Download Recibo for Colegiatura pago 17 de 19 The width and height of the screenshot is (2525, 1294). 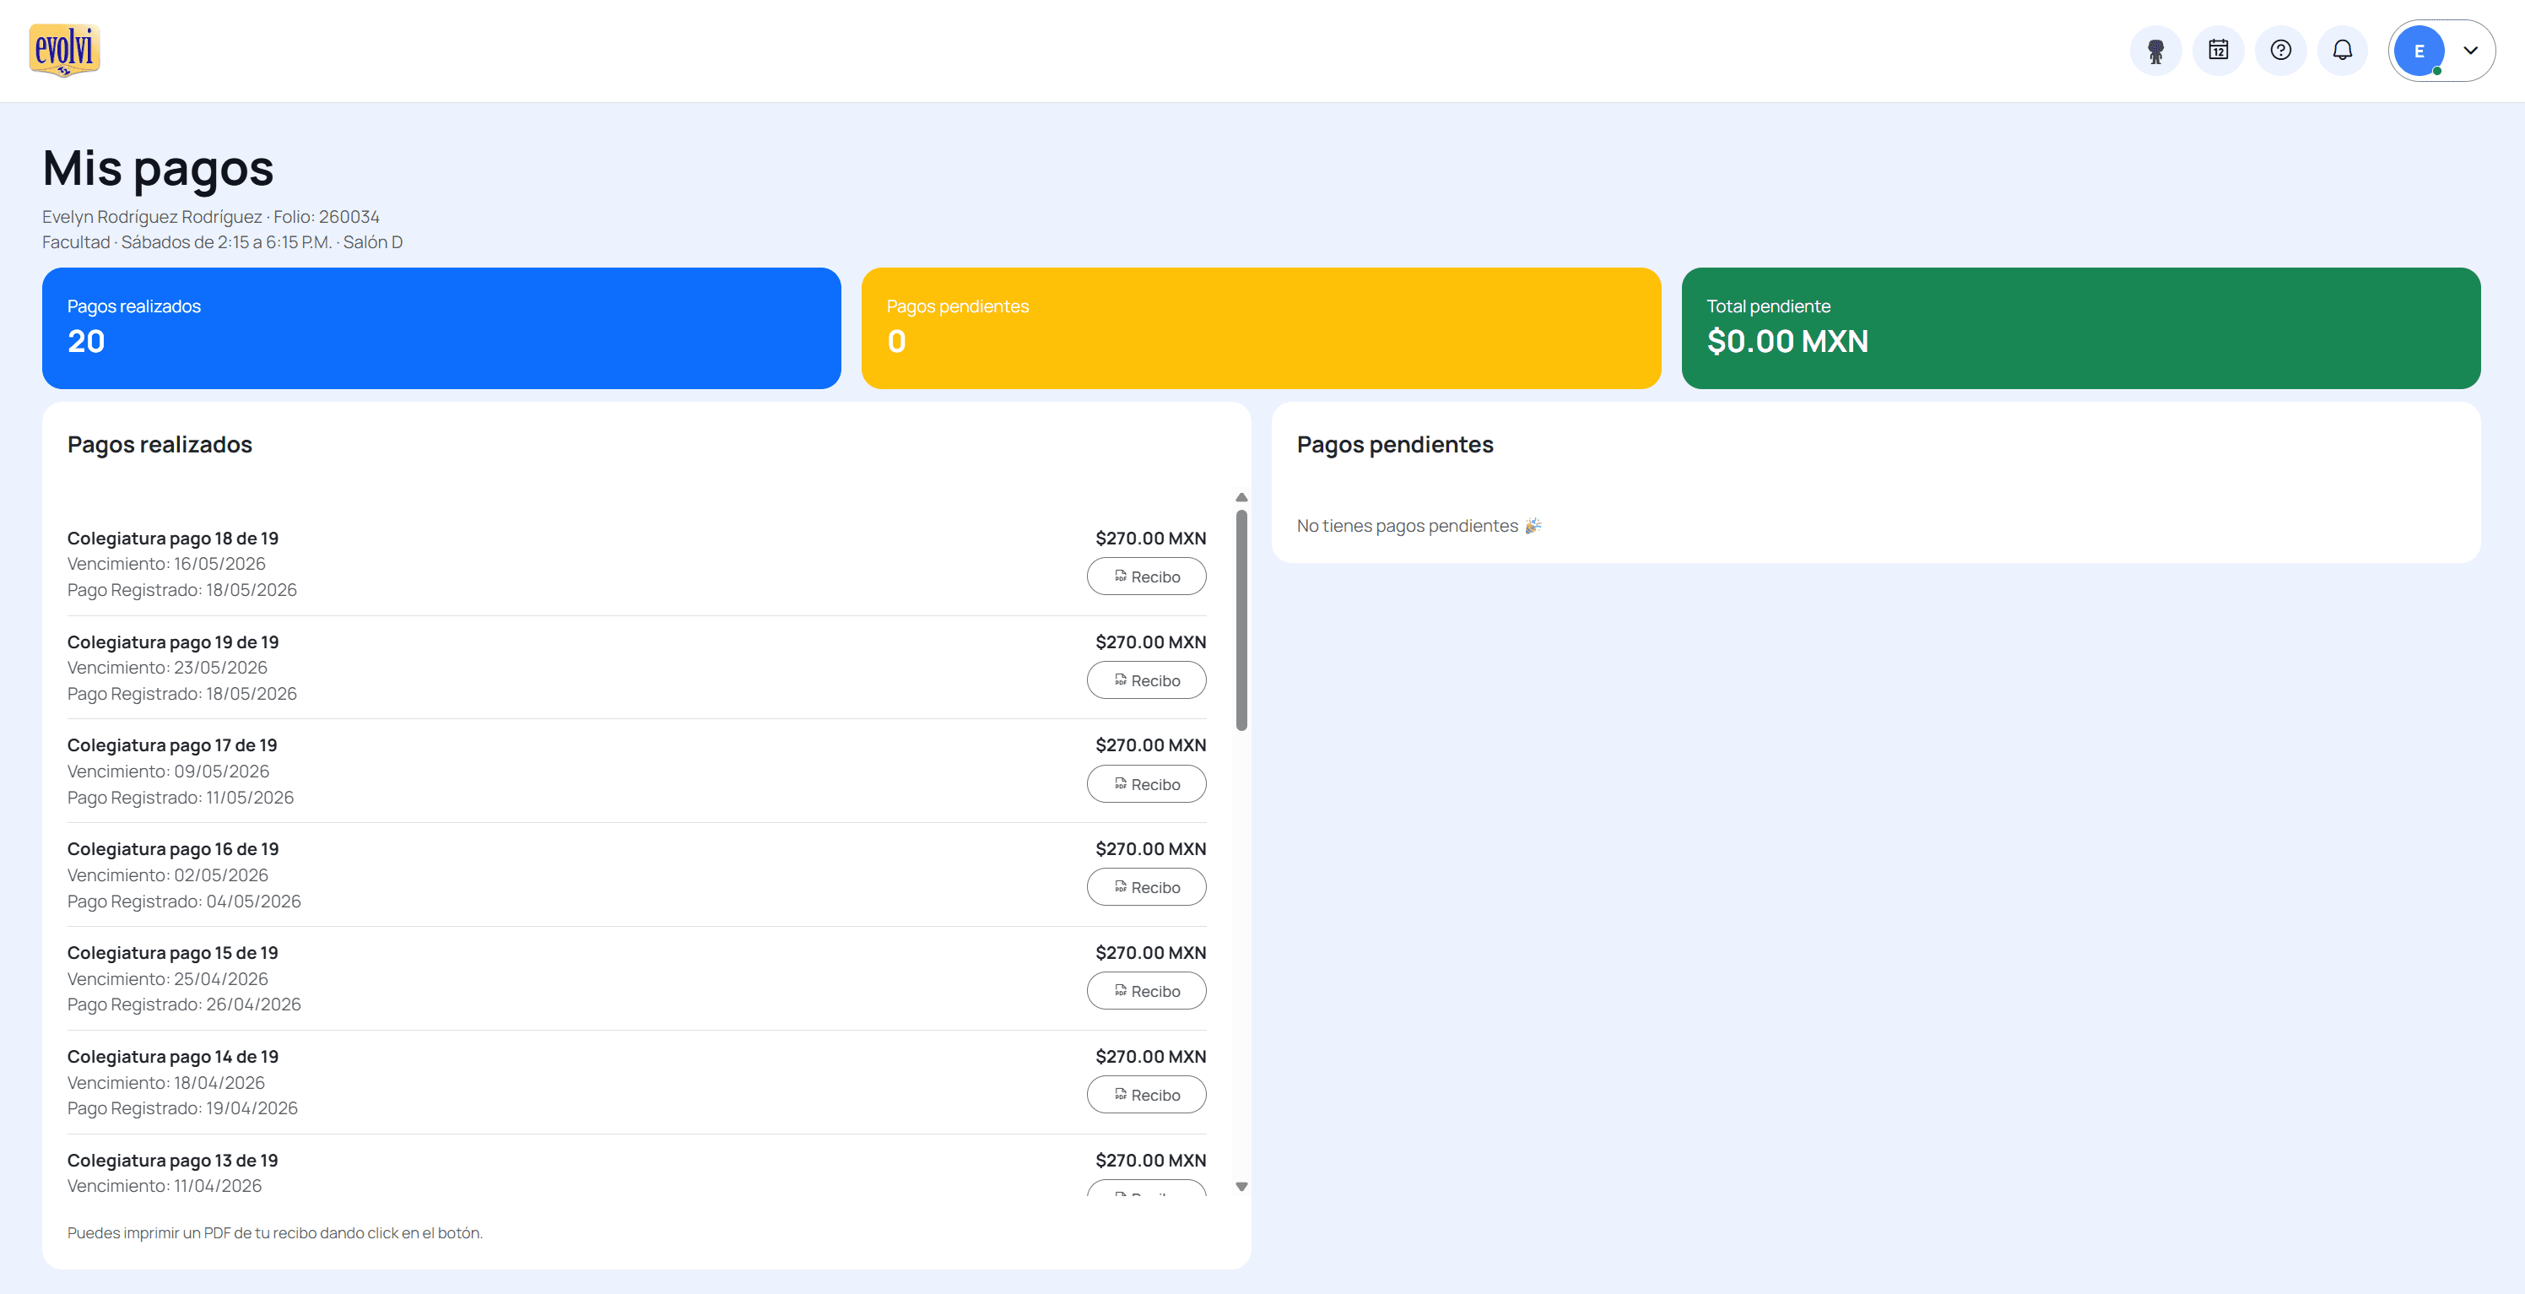point(1146,784)
